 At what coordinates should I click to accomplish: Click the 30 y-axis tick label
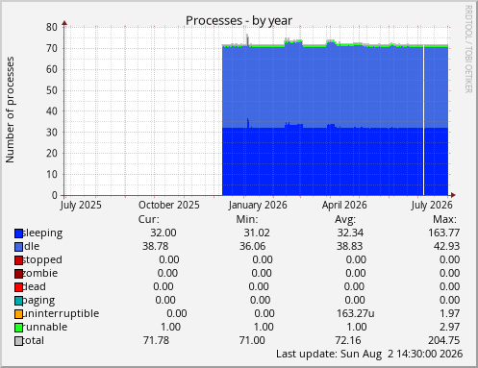[52, 133]
